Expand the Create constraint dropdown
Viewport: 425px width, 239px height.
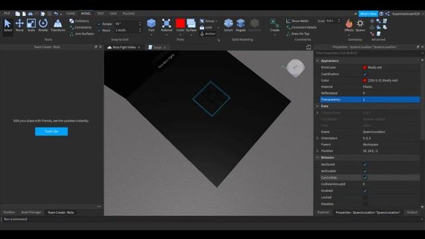coord(274,35)
